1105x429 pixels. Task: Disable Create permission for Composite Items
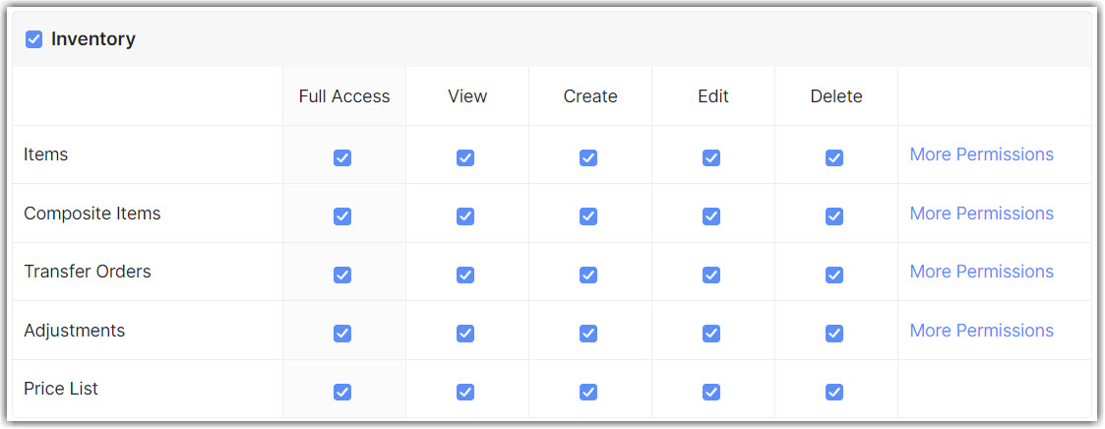588,216
